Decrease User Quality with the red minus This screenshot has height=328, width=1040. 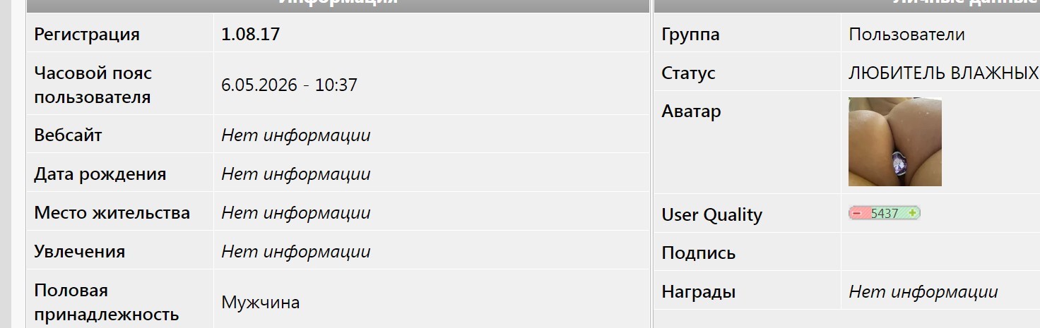point(856,213)
